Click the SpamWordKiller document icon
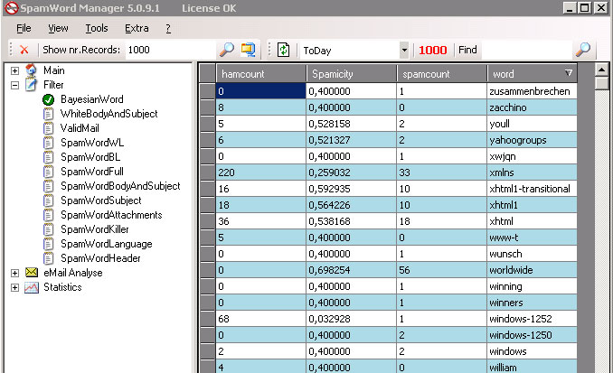This screenshot has height=373, width=613. [48, 229]
